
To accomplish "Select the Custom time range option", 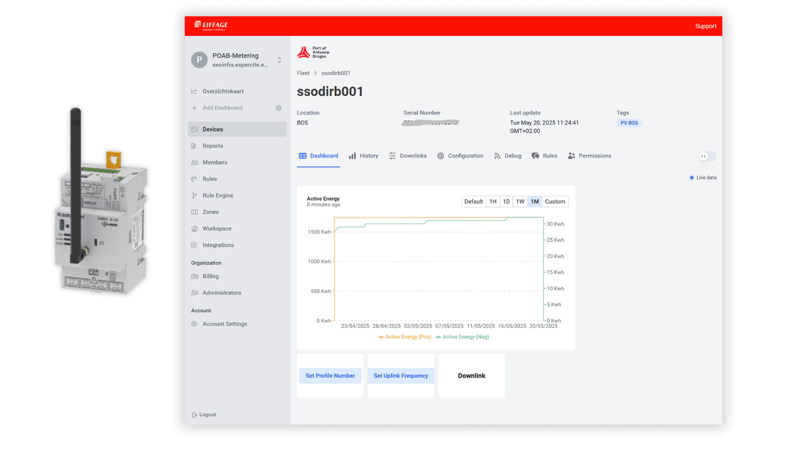I will click(555, 202).
